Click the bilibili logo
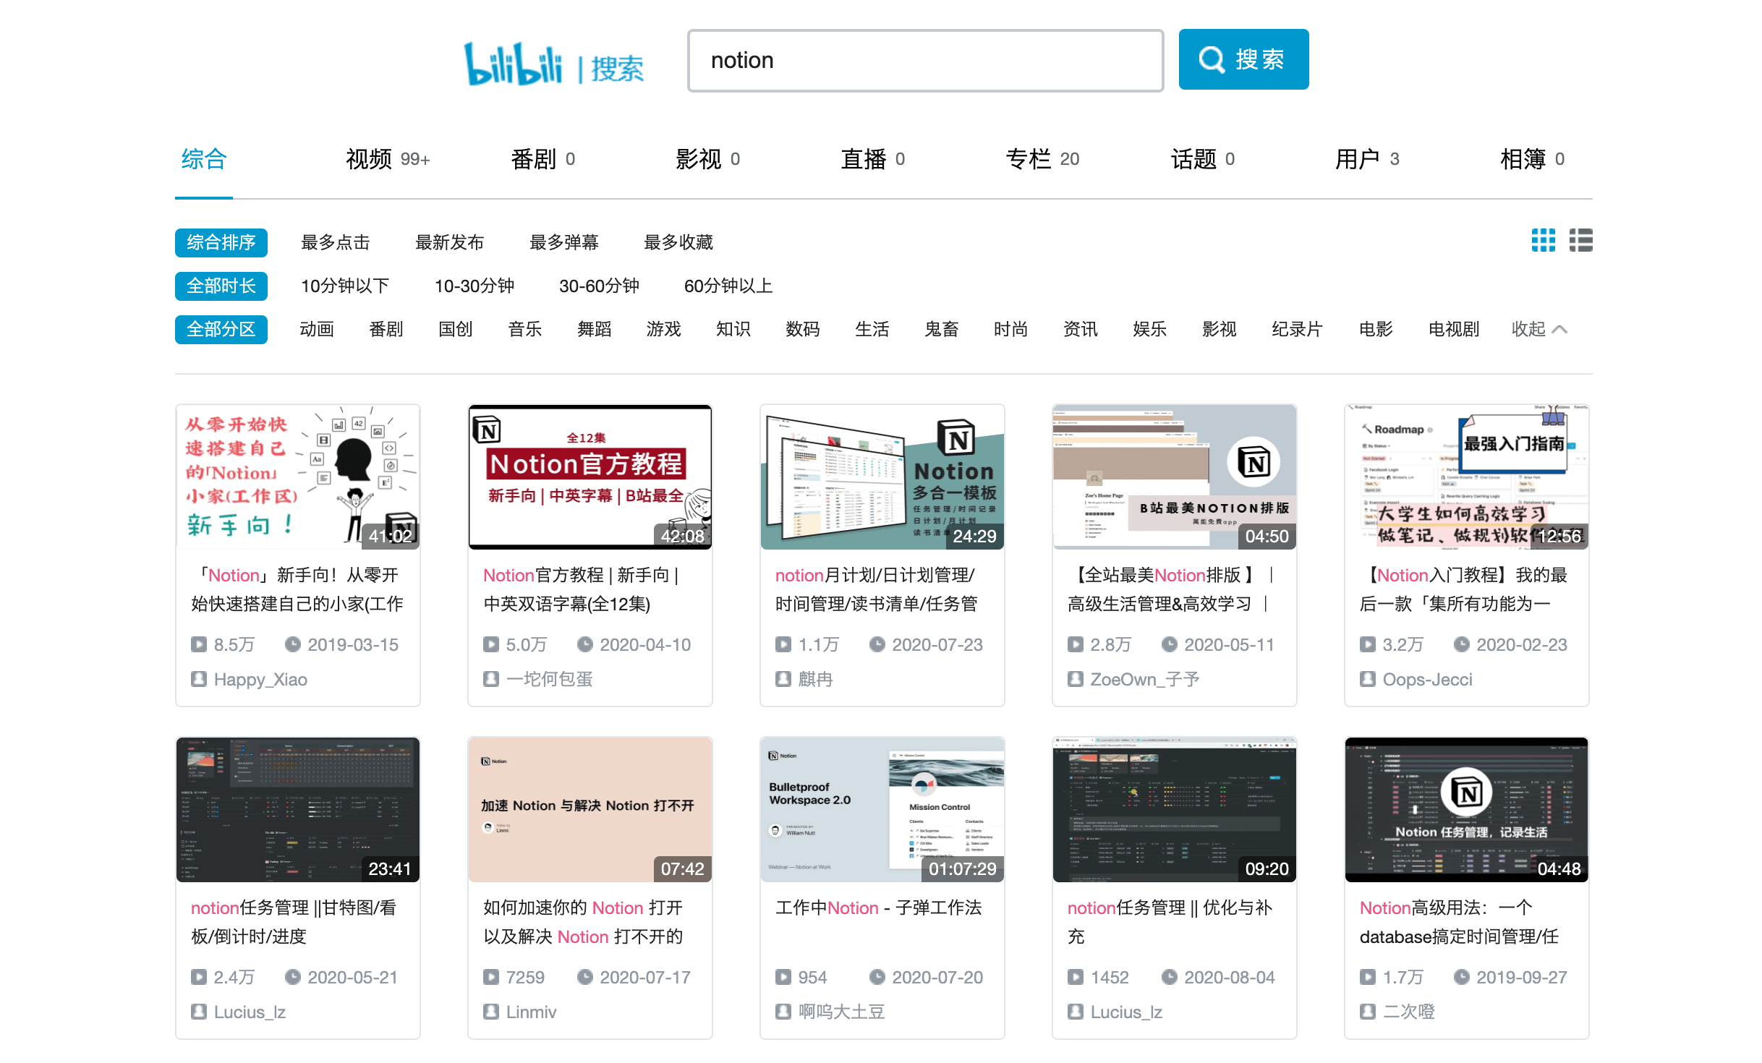 tap(514, 65)
